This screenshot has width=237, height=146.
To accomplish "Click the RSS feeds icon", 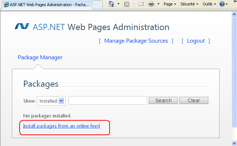I will point(127,4).
